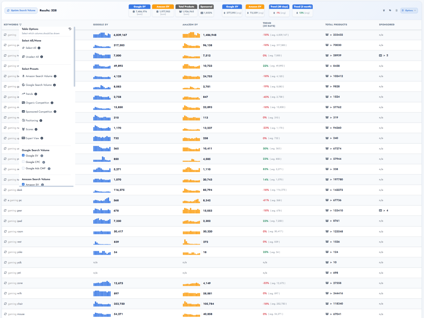Image resolution: width=424 pixels, height=318 pixels.
Task: Click Select All in Table Options
Action: 29,48
